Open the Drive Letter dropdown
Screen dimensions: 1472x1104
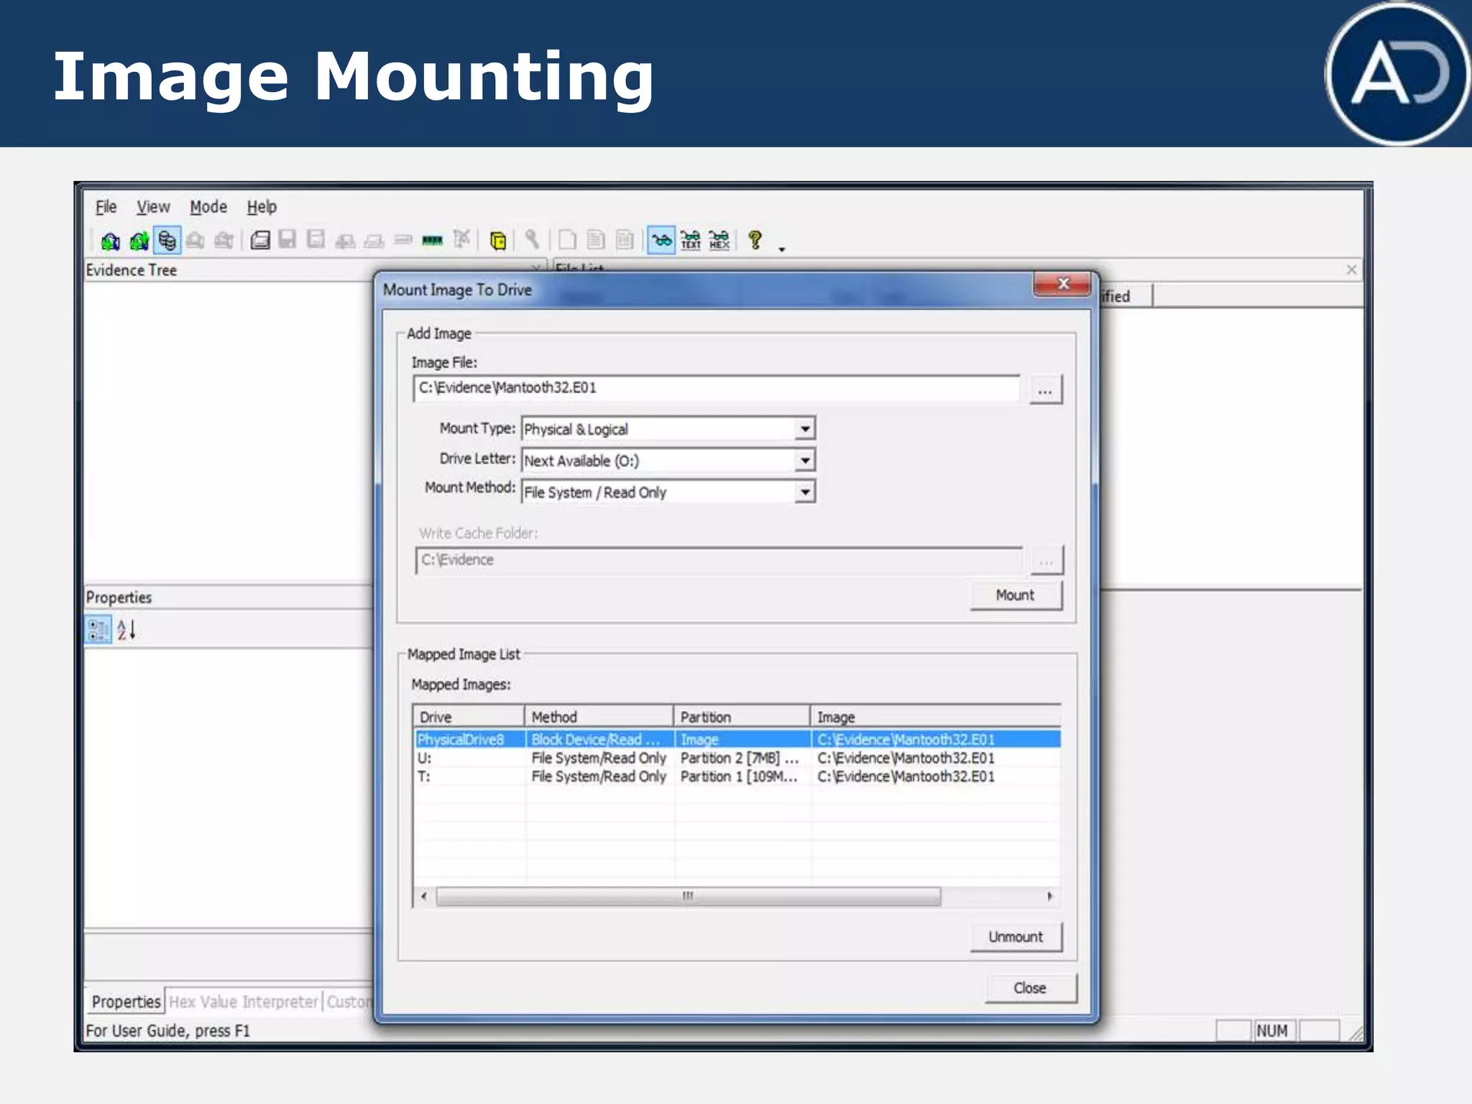pos(805,460)
